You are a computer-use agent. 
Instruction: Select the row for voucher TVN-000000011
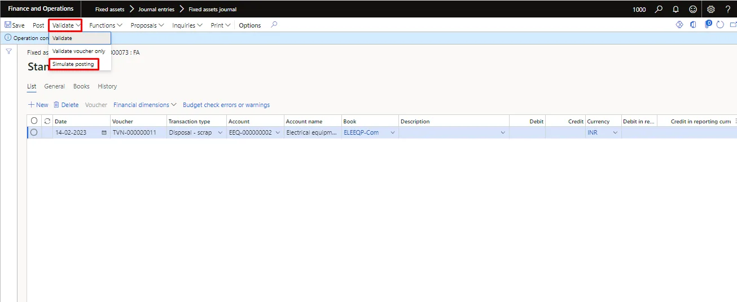pyautogui.click(x=34, y=132)
